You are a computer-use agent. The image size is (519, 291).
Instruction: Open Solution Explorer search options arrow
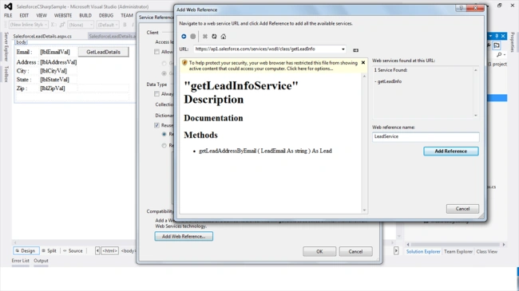coord(505,55)
